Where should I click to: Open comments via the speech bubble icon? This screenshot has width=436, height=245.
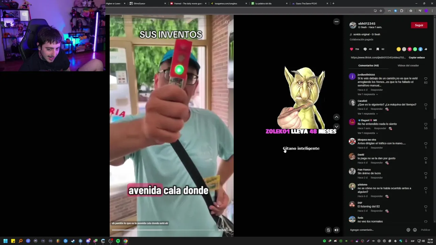365,49
